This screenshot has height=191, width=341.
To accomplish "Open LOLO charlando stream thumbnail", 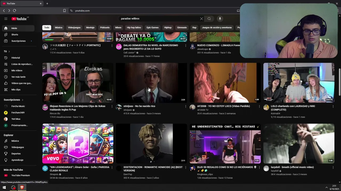I will 299,83.
